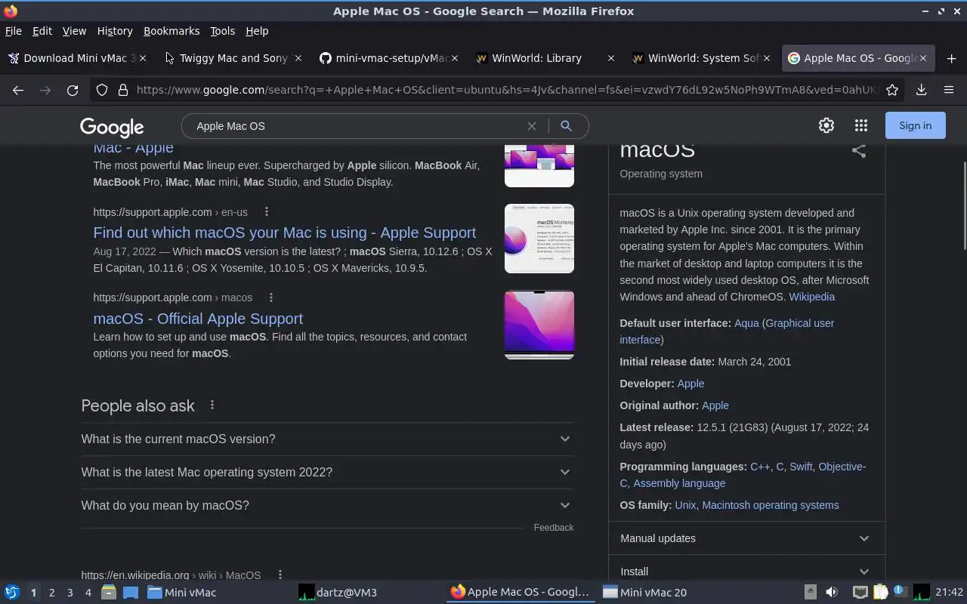967x604 pixels.
Task: Open Google quick settings gear
Action: click(826, 126)
